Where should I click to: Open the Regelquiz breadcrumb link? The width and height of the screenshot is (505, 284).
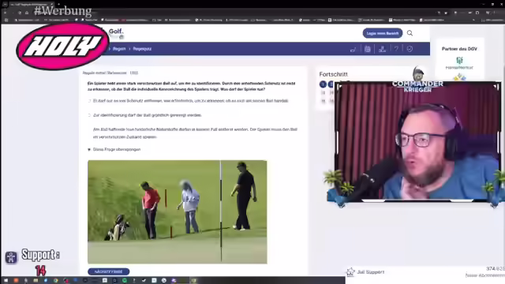pos(142,49)
